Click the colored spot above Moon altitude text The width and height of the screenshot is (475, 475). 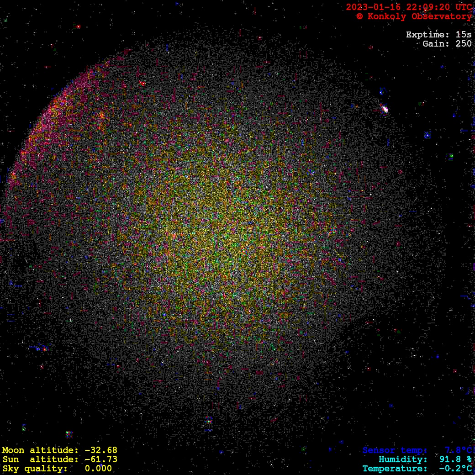(69, 433)
